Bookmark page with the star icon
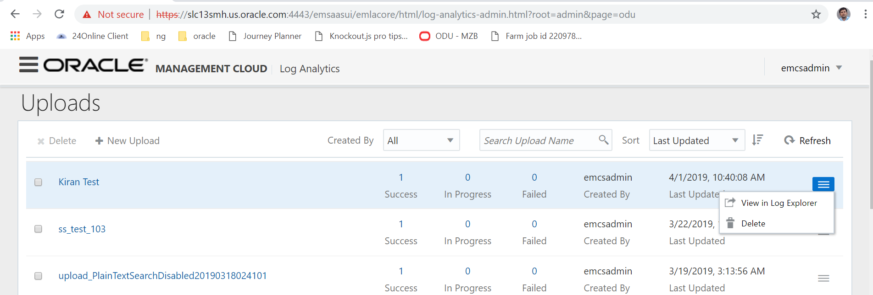Screen dimensions: 873x295 click(816, 15)
